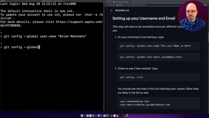Click "The default interactive shell is now zsh"

click(x=37, y=11)
